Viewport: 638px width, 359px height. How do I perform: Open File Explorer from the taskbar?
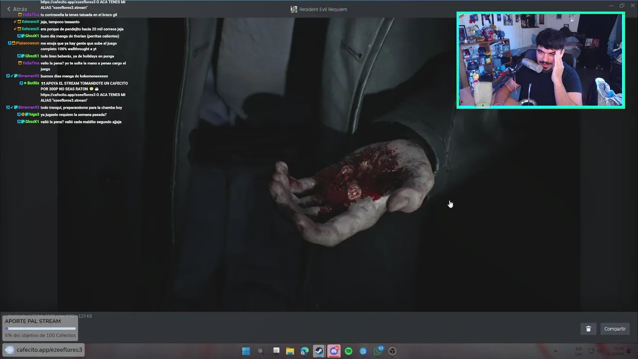point(290,351)
